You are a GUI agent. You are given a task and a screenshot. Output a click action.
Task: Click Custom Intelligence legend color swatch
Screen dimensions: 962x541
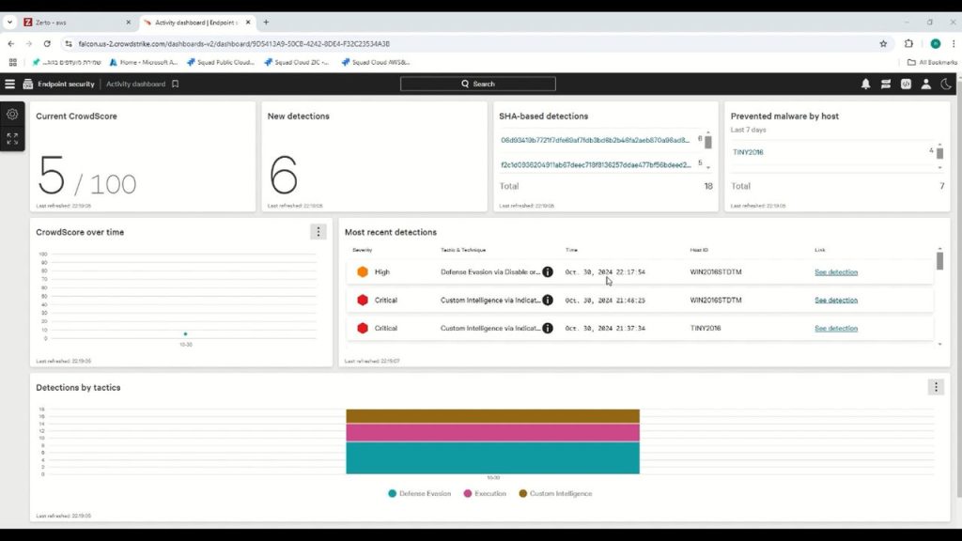[523, 493]
